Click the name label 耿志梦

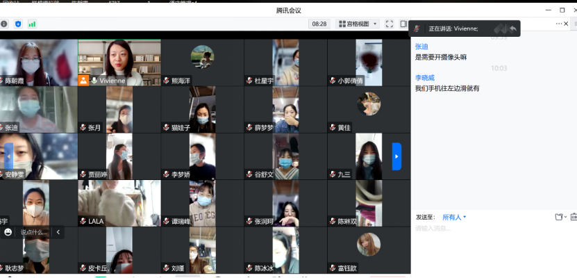pos(14,268)
